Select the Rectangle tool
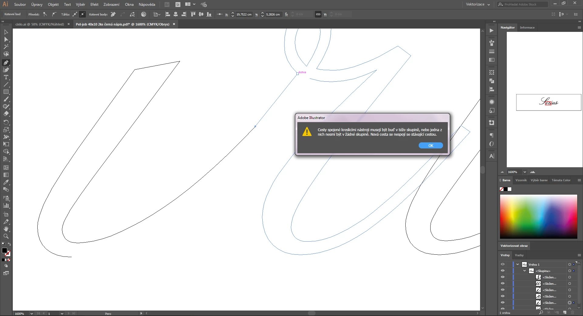Screen dimensions: 583x316 (x=6, y=92)
